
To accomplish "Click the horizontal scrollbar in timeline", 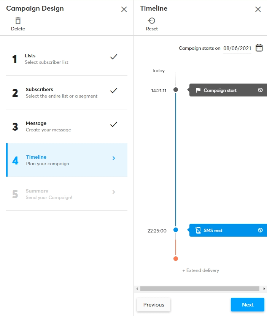I will click(200, 289).
